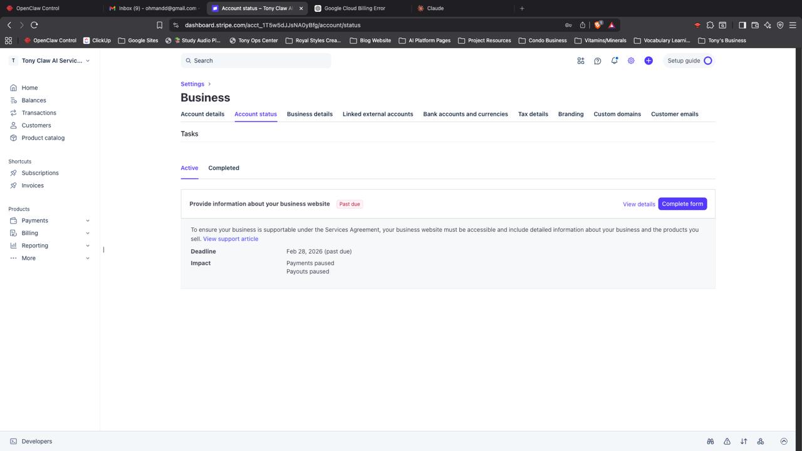802x451 pixels.
Task: Open Setup guide progress button
Action: (x=689, y=61)
